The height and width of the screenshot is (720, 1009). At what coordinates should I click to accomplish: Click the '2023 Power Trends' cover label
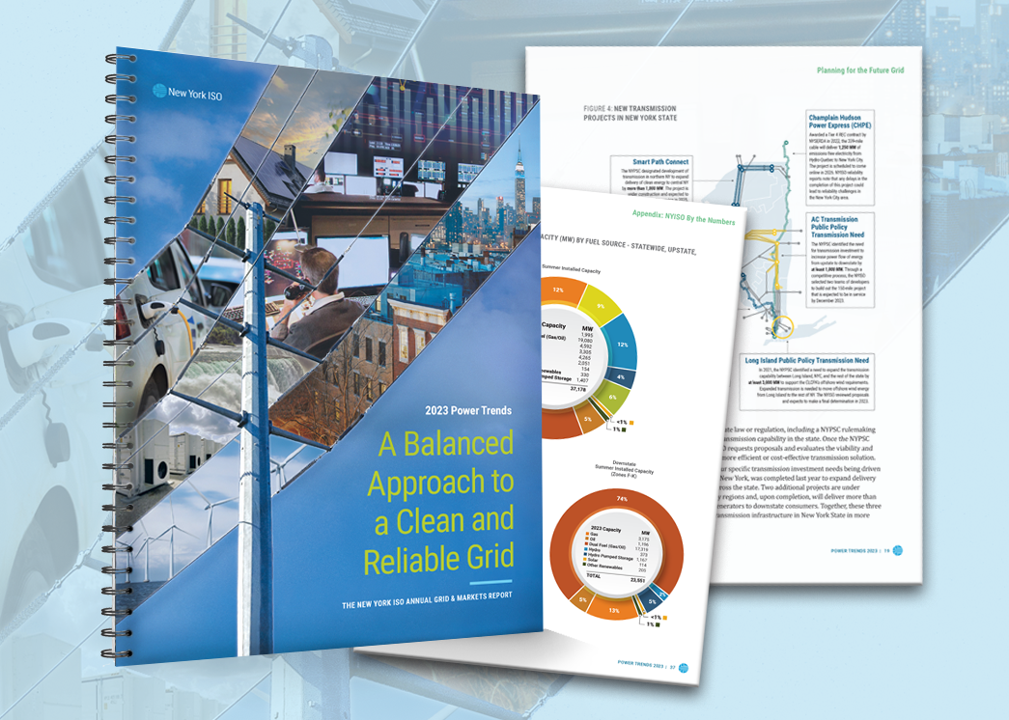coord(468,410)
